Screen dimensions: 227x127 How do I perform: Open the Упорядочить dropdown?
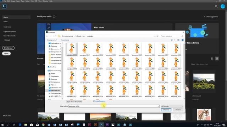(52, 40)
